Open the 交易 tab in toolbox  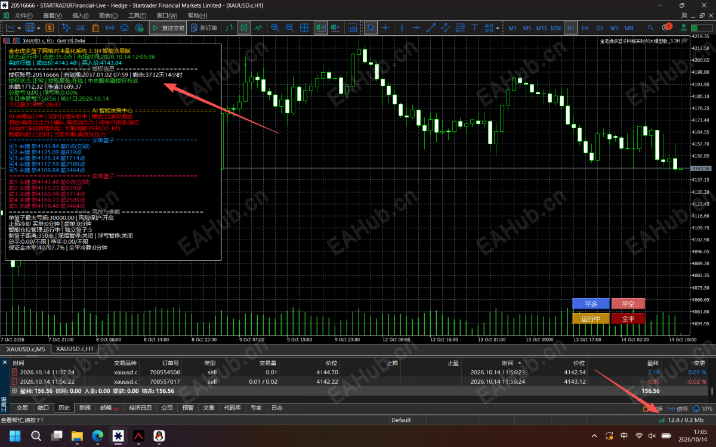(22, 408)
